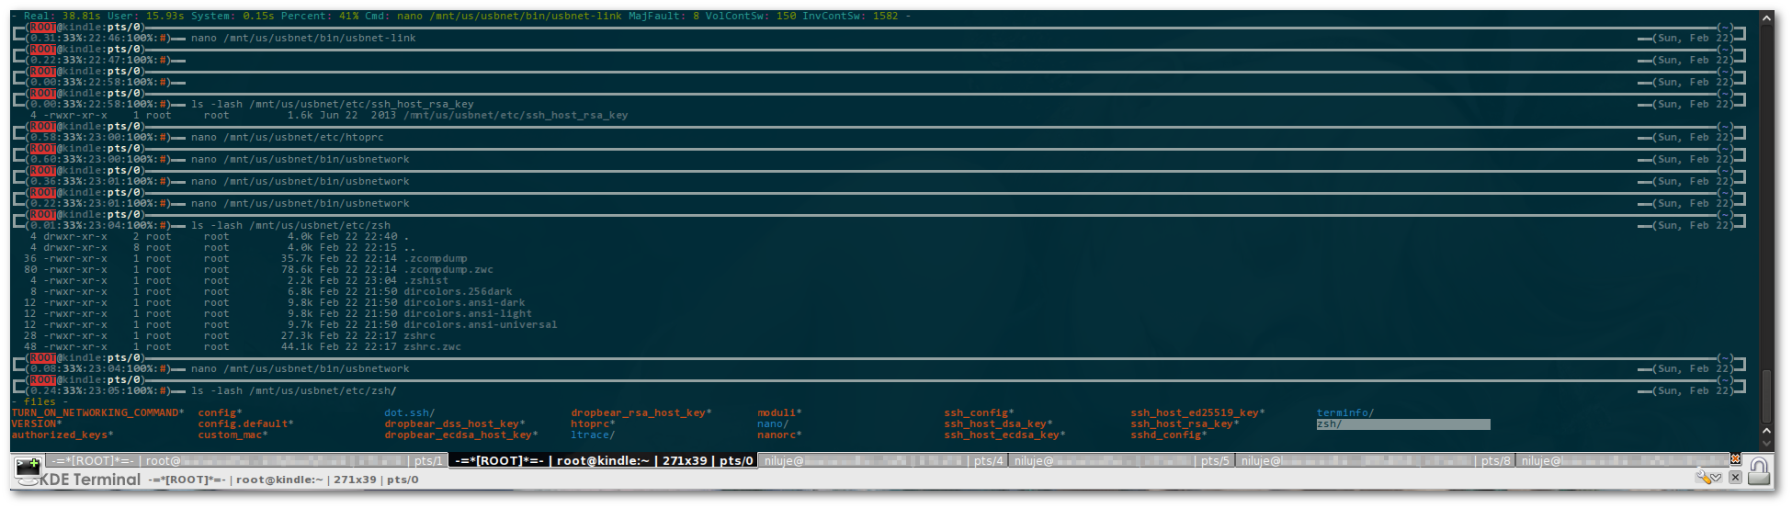Screen dimensions: 1792x508
Task: Select the 'ssh_host_dsa_key*' completion entry
Action: click(998, 424)
